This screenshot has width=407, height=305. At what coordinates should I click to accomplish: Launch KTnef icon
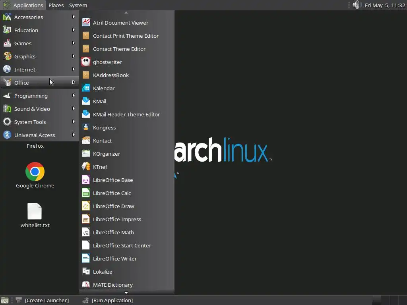86,167
